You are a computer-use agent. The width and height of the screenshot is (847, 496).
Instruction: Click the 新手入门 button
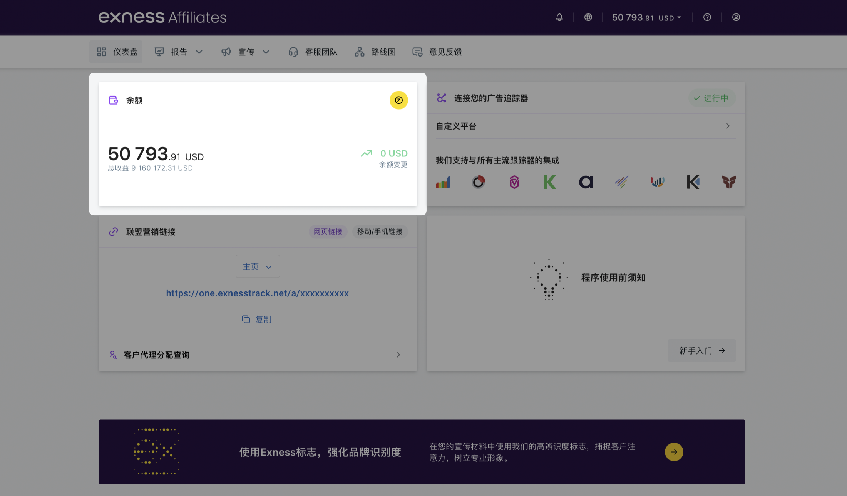click(702, 351)
